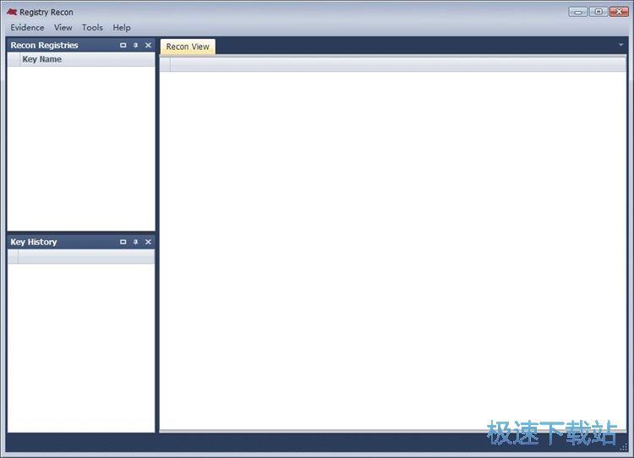
Task: Open the Help menu
Action: [x=121, y=28]
